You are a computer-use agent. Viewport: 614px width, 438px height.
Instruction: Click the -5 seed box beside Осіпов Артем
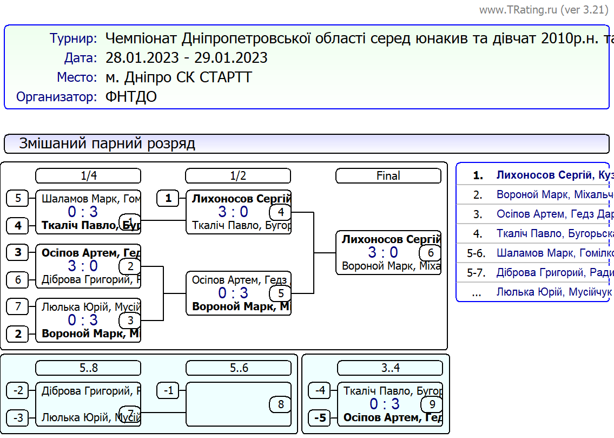pos(322,418)
